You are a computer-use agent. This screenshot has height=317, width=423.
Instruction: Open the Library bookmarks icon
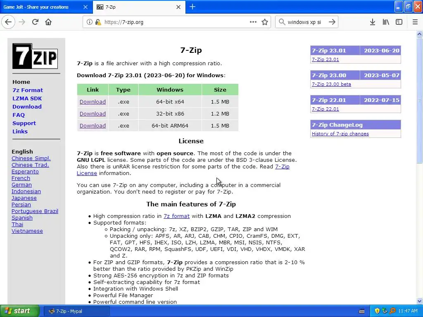386,22
